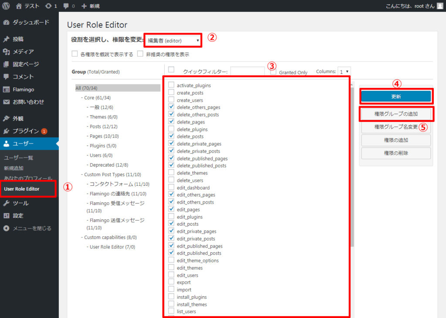The image size is (446, 318).
Task: Open ダッシュボード from the sidebar
Action: point(30,22)
